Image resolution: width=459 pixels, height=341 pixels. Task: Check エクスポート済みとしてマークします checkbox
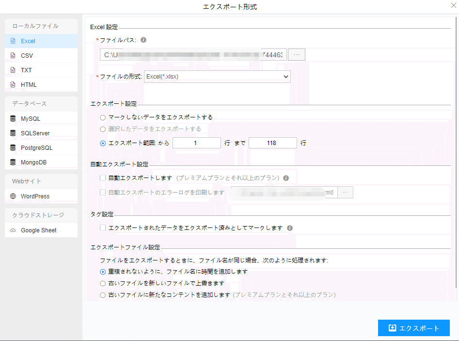103,227
